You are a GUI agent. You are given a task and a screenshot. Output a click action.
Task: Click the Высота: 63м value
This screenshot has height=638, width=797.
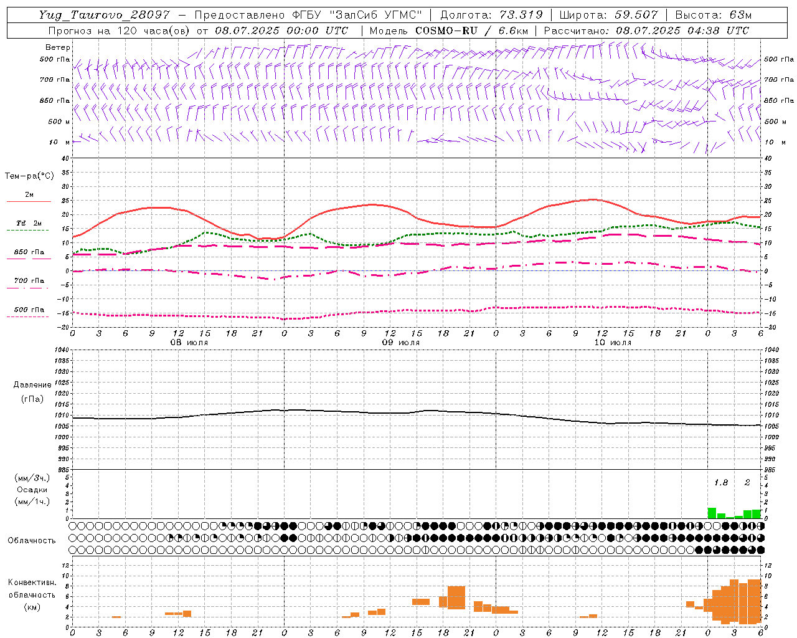coord(713,15)
